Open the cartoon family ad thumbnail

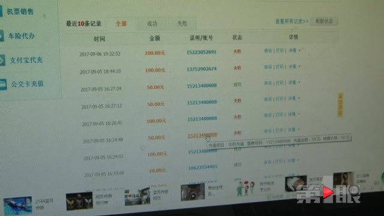245,188
